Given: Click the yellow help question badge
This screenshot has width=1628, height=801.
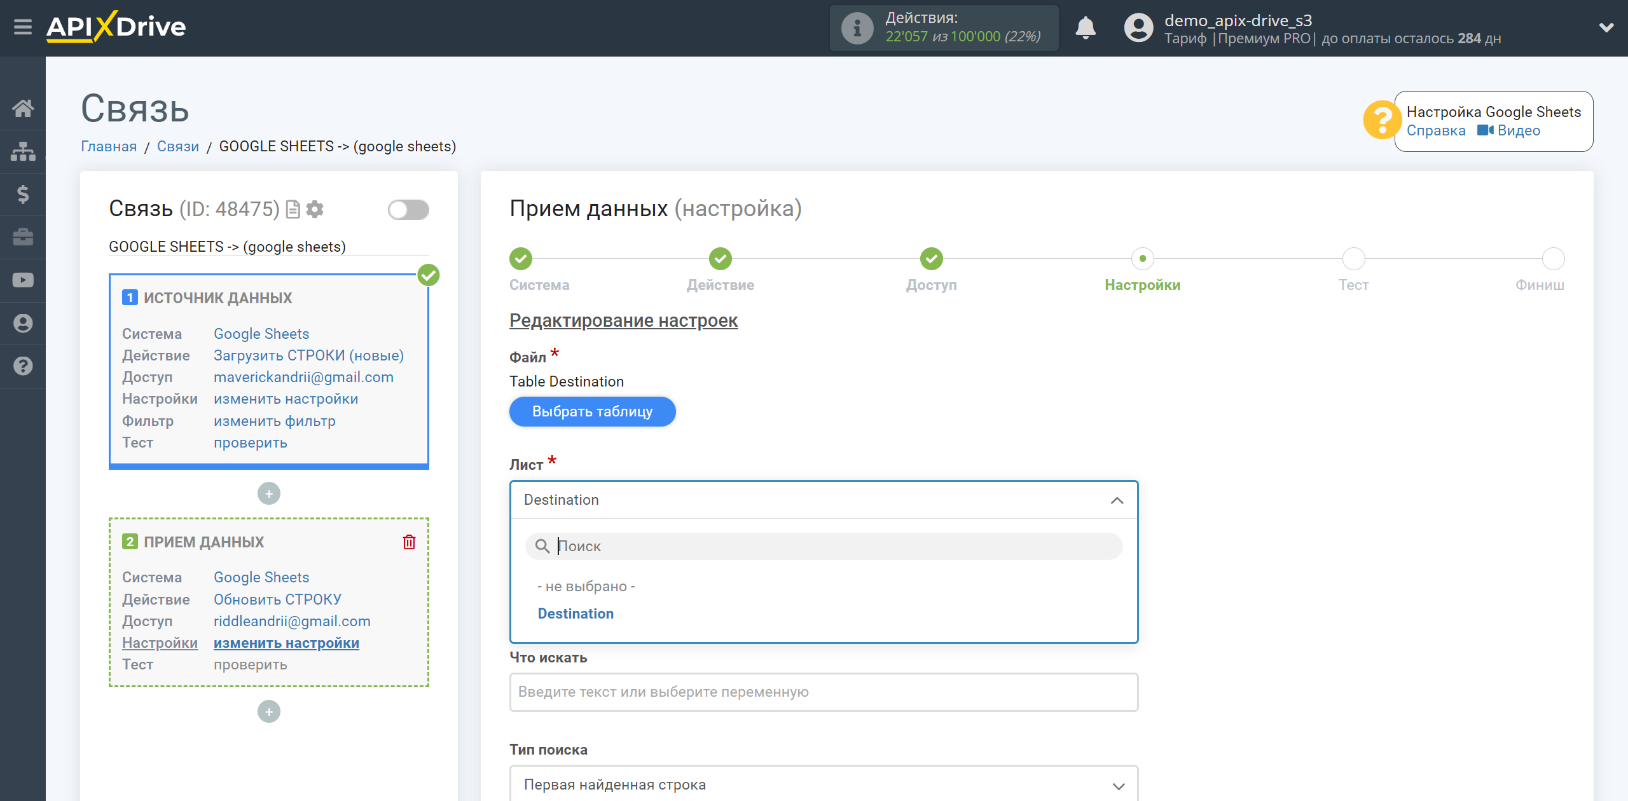Looking at the screenshot, I should tap(1381, 120).
